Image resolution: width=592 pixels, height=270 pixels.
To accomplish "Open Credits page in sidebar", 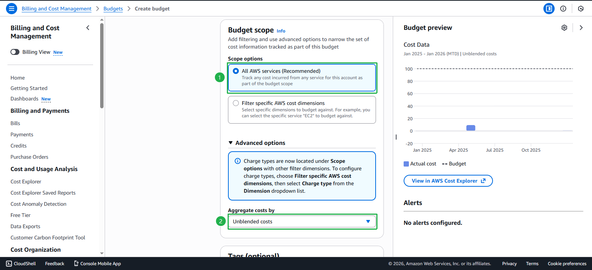I will click(x=18, y=146).
